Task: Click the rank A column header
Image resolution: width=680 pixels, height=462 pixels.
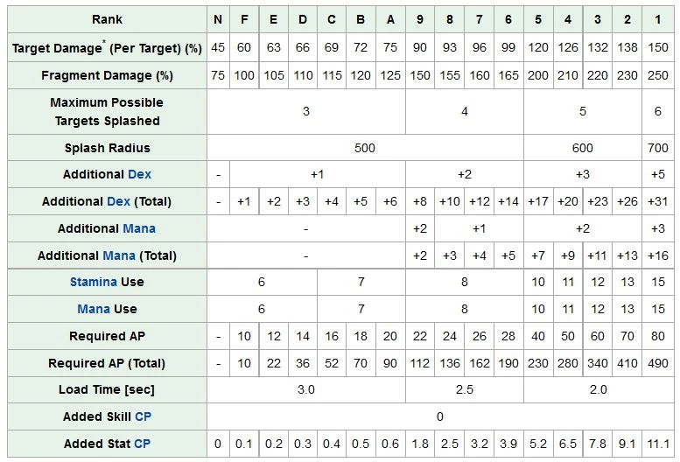Action: 390,19
